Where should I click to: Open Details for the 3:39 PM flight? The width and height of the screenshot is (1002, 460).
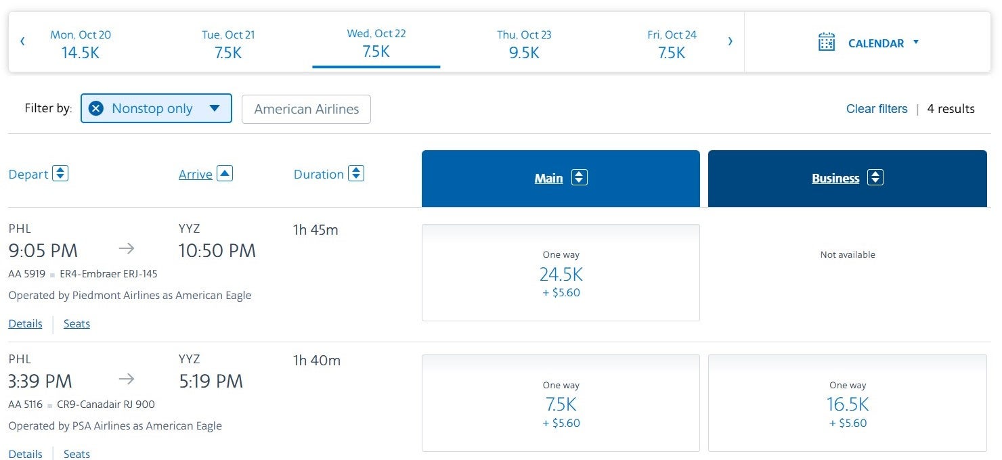click(26, 453)
